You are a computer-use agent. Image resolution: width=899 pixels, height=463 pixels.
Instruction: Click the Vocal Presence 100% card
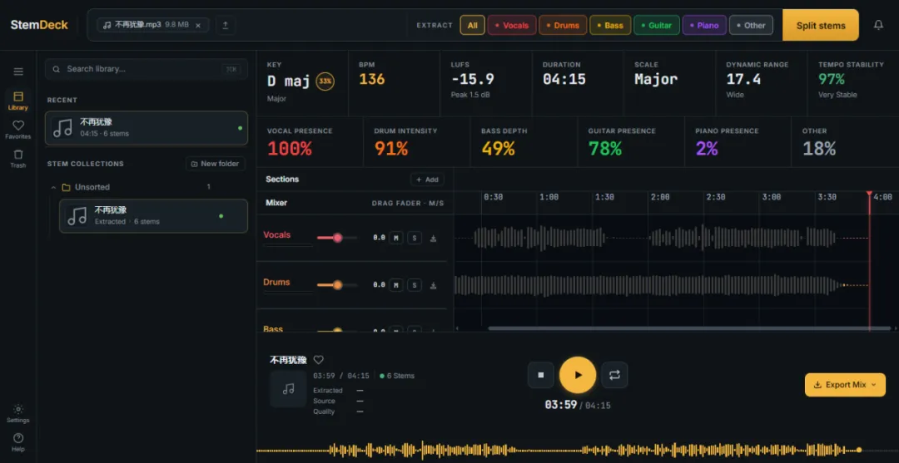coord(310,142)
